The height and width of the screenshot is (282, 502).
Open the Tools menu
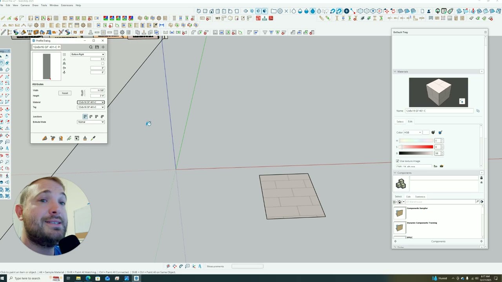[x=44, y=5]
